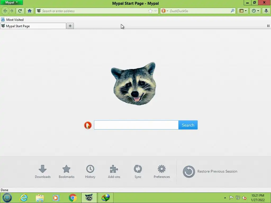Screen dimensions: 271x203
Task: Open the Mypal application menu
Action: click(11, 2)
